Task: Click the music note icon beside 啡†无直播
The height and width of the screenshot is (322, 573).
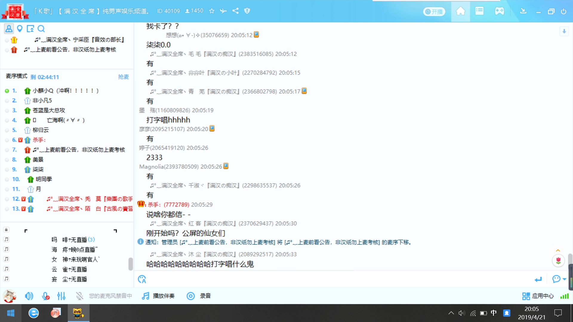Action: click(6, 239)
